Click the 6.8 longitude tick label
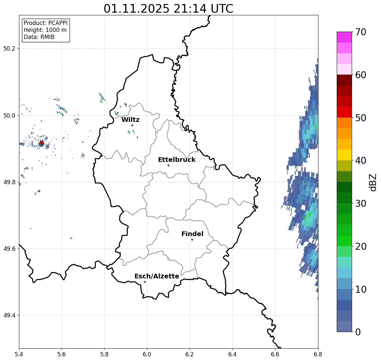The width and height of the screenshot is (381, 361). pos(318,354)
